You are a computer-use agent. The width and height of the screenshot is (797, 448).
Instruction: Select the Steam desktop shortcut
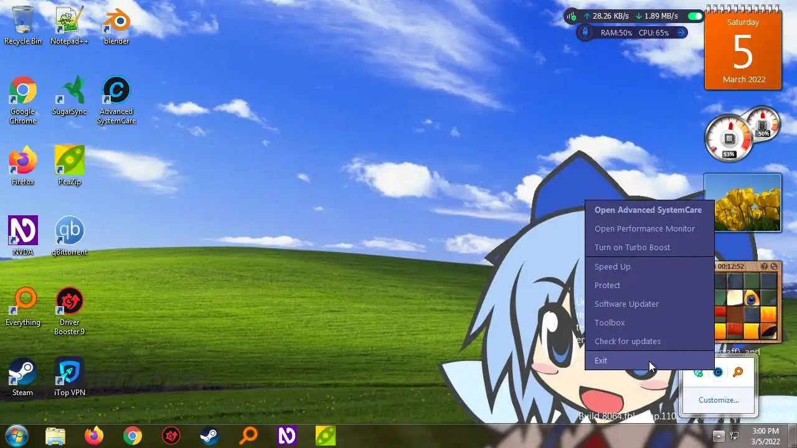(23, 377)
